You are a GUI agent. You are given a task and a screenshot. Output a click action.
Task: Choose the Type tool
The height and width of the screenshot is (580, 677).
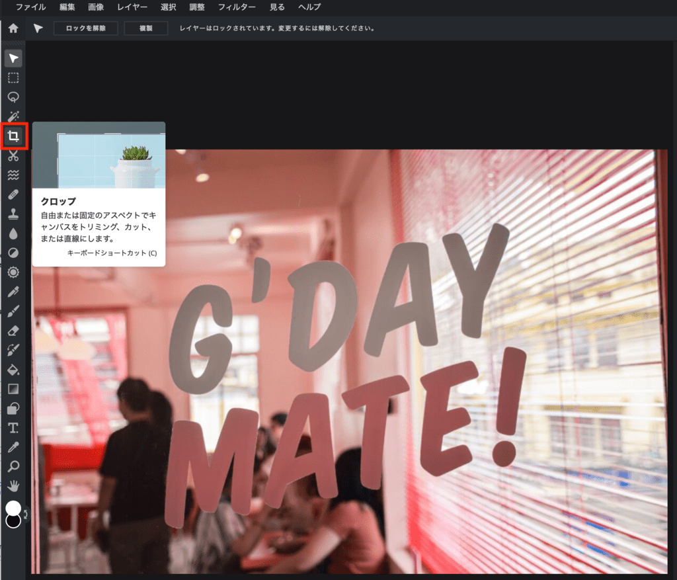pos(12,428)
